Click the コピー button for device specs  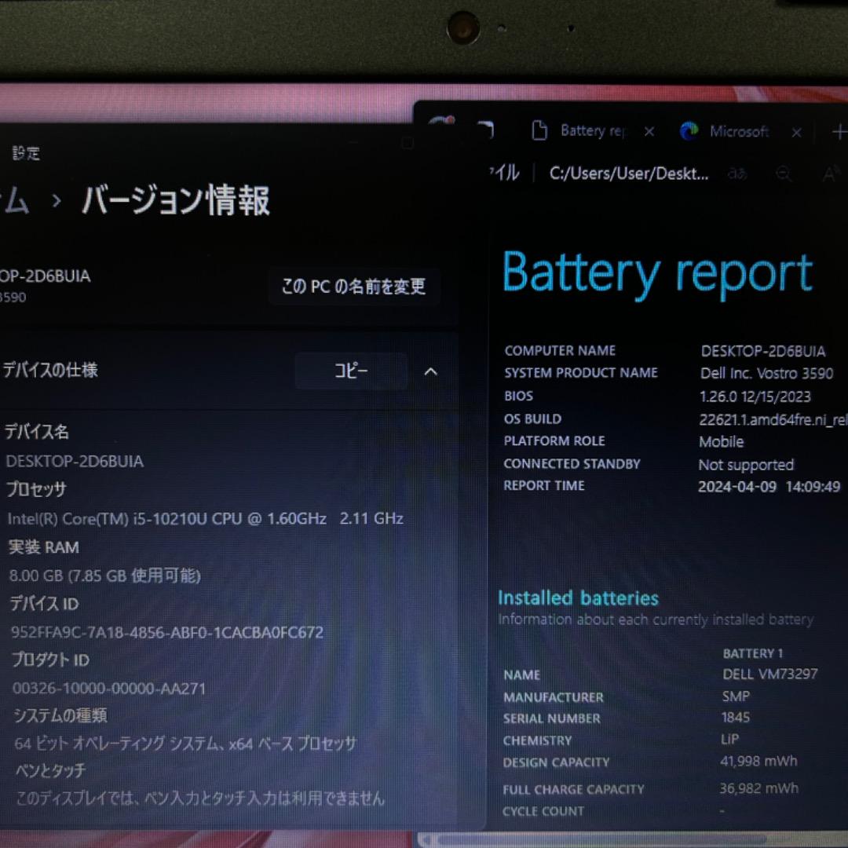(351, 371)
